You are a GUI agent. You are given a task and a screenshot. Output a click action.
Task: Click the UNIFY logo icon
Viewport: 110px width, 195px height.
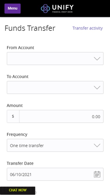point(45,9)
